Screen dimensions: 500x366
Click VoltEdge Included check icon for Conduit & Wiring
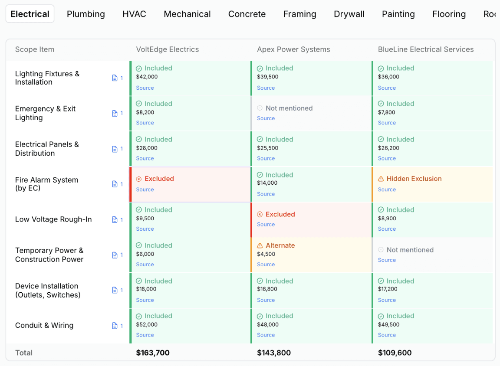point(139,316)
